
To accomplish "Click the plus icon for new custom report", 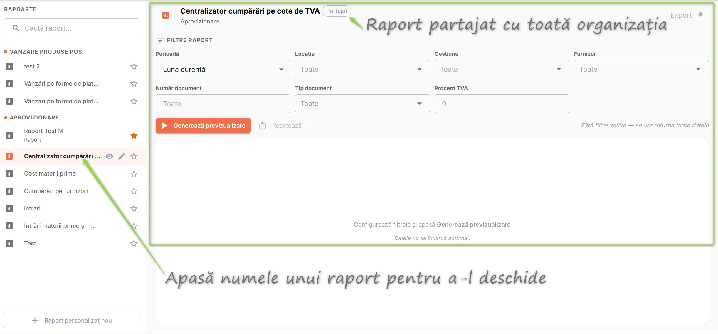I will pos(35,320).
